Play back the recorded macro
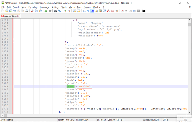Screen dimensions: 192x122 tap(130, 11)
